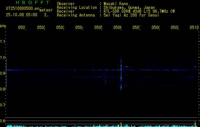Click the 'Receiving Location' label

(77, 8)
